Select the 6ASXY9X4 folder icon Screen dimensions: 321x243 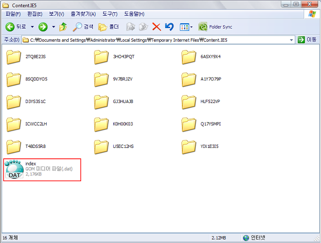coord(189,57)
